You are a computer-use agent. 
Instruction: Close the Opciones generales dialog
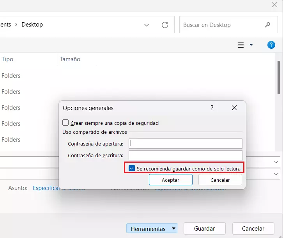coord(234,108)
